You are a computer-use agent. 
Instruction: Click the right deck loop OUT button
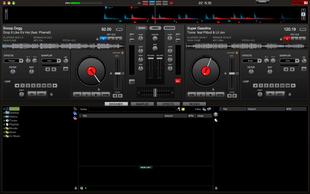280,94
